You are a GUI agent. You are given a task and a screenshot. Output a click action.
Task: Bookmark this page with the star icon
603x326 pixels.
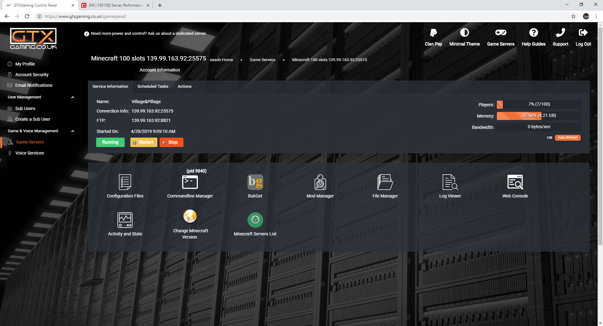point(573,16)
